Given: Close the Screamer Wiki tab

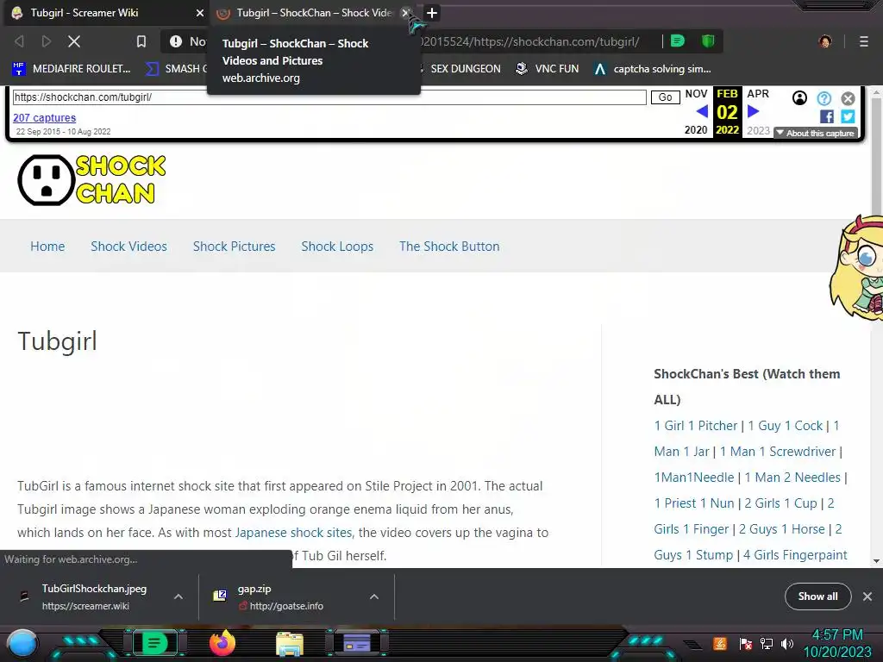Looking at the screenshot, I should tap(199, 13).
